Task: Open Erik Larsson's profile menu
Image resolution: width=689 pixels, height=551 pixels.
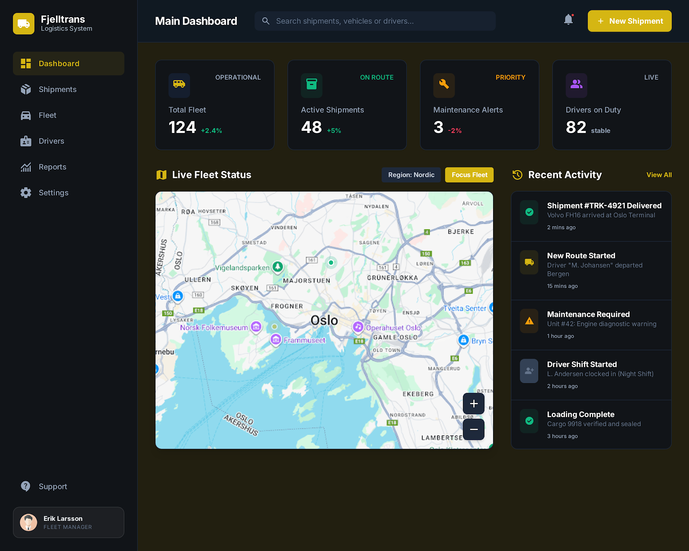Action: click(x=68, y=522)
